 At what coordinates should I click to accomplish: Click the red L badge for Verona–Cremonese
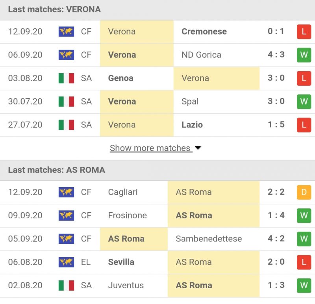pyautogui.click(x=304, y=31)
